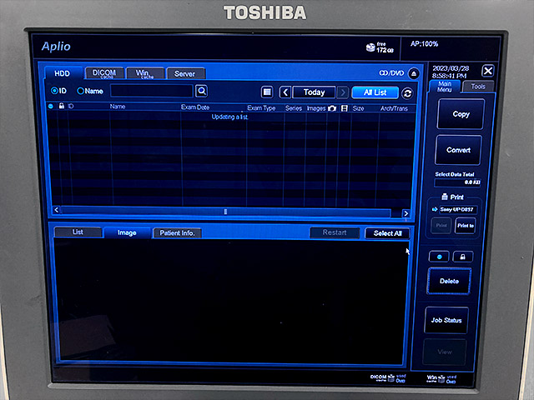Select the Name search radio button
The image size is (534, 400).
80,91
